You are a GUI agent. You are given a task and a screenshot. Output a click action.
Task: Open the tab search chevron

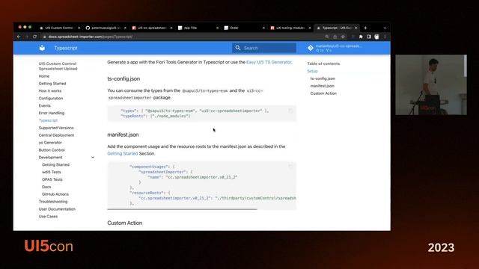click(385, 28)
